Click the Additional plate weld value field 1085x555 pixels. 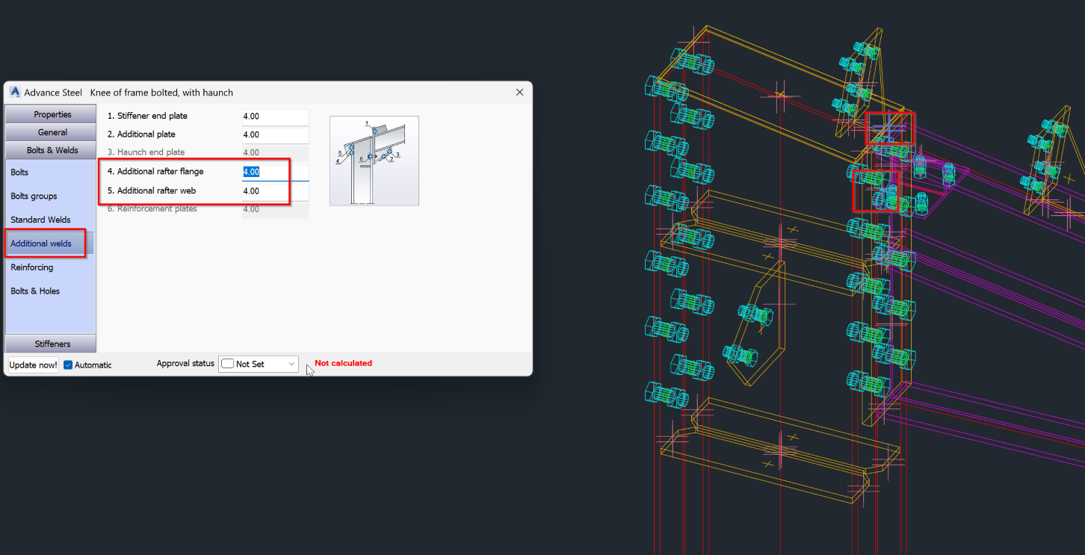click(x=274, y=134)
